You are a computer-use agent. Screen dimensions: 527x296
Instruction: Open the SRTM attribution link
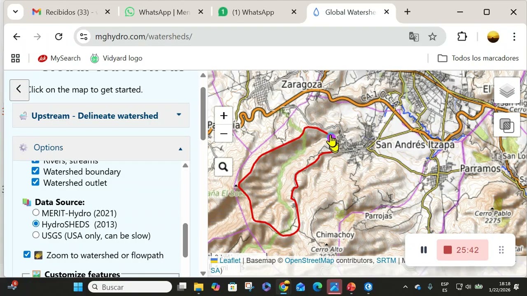click(386, 261)
